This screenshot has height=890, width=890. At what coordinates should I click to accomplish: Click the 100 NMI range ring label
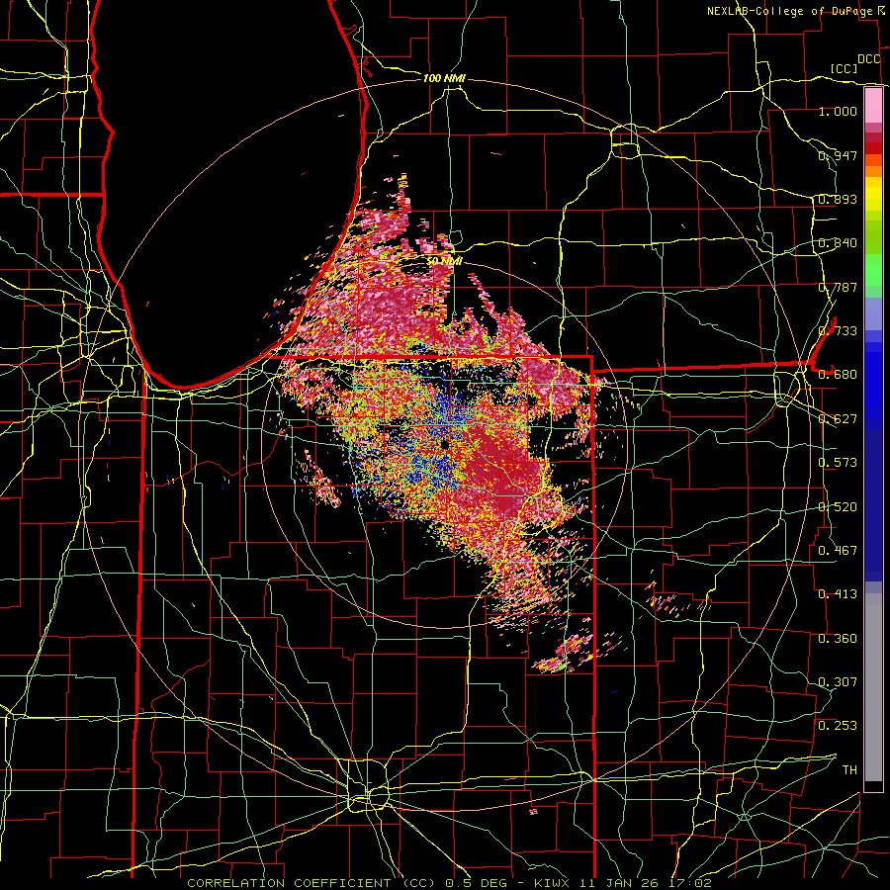444,78
